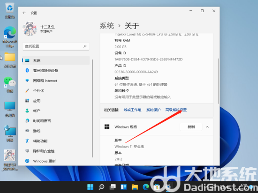Close the Settings window
The width and height of the screenshot is (258, 193).
[x=214, y=11]
